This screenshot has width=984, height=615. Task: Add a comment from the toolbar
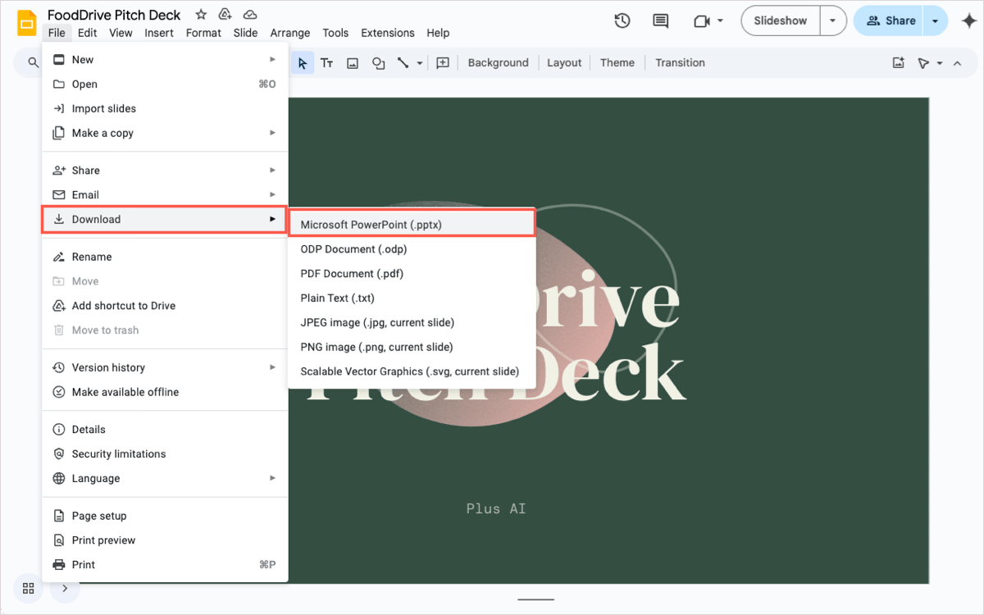[443, 63]
